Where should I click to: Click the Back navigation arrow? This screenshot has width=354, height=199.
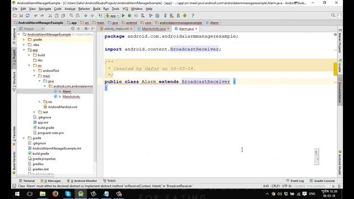pyautogui.click(x=86, y=15)
